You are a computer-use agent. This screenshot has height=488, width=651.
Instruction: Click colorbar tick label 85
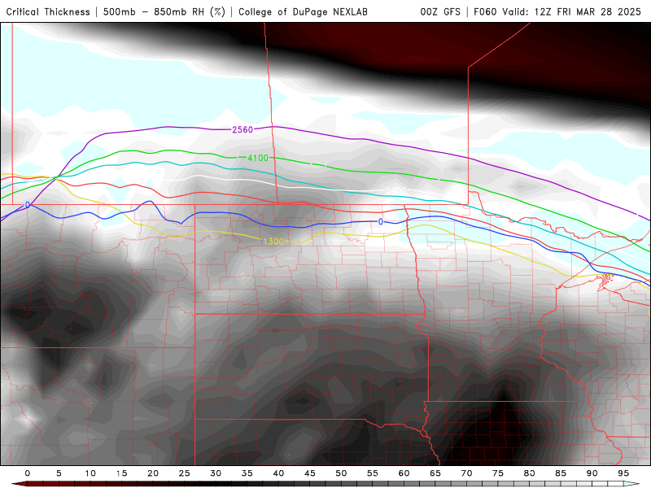pyautogui.click(x=561, y=473)
